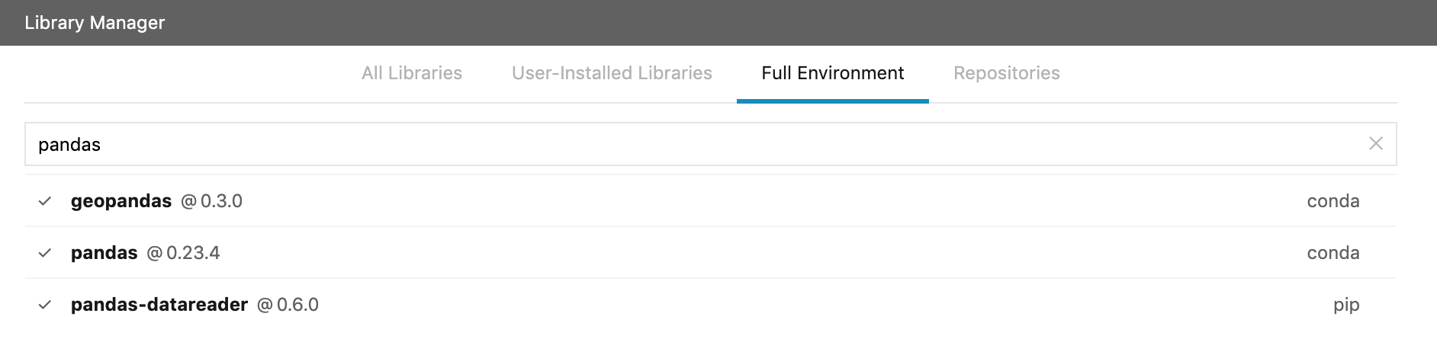Click the pandas version number 0.23.4

[x=193, y=253]
